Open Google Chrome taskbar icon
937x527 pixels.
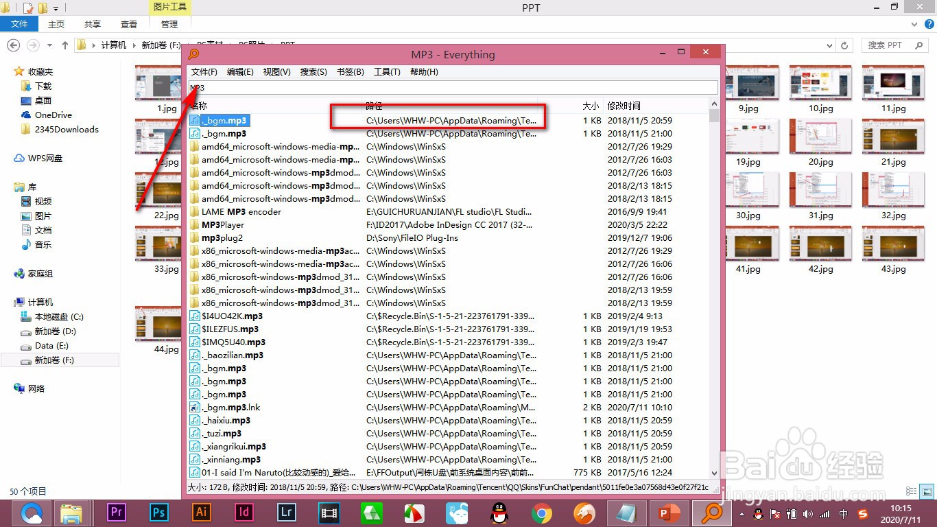(x=542, y=513)
